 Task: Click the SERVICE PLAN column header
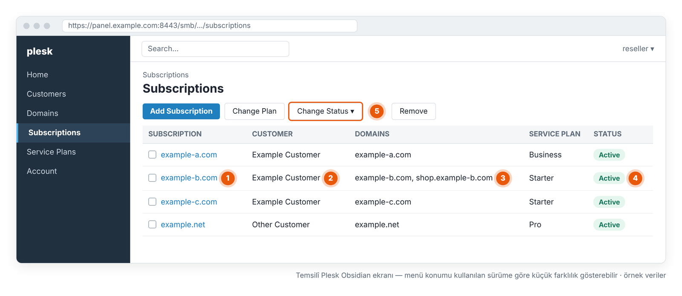[555, 134]
